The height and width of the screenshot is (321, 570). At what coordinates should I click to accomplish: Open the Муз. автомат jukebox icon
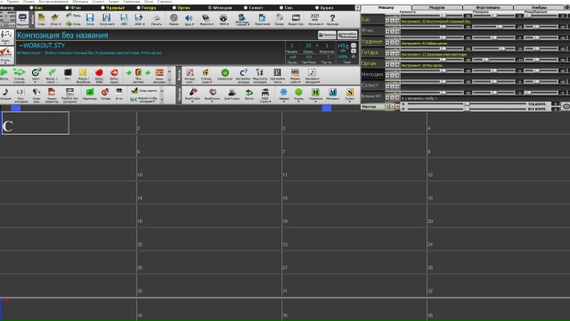tap(139, 75)
